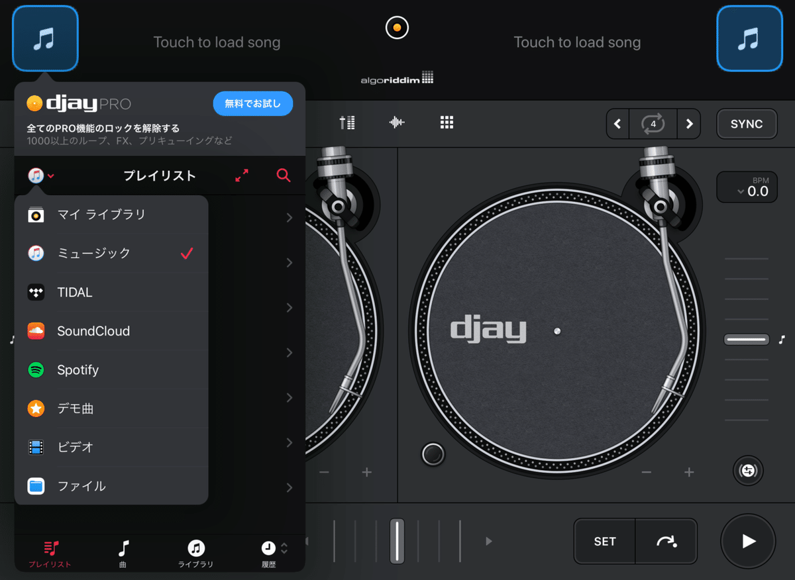Image resolution: width=795 pixels, height=580 pixels.
Task: Click the crossfader handle
Action: click(397, 541)
